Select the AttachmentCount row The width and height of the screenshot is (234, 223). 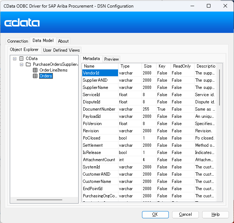(149, 160)
